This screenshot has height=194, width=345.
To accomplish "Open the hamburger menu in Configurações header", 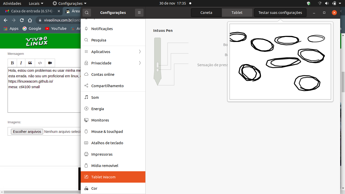I will [x=139, y=13].
